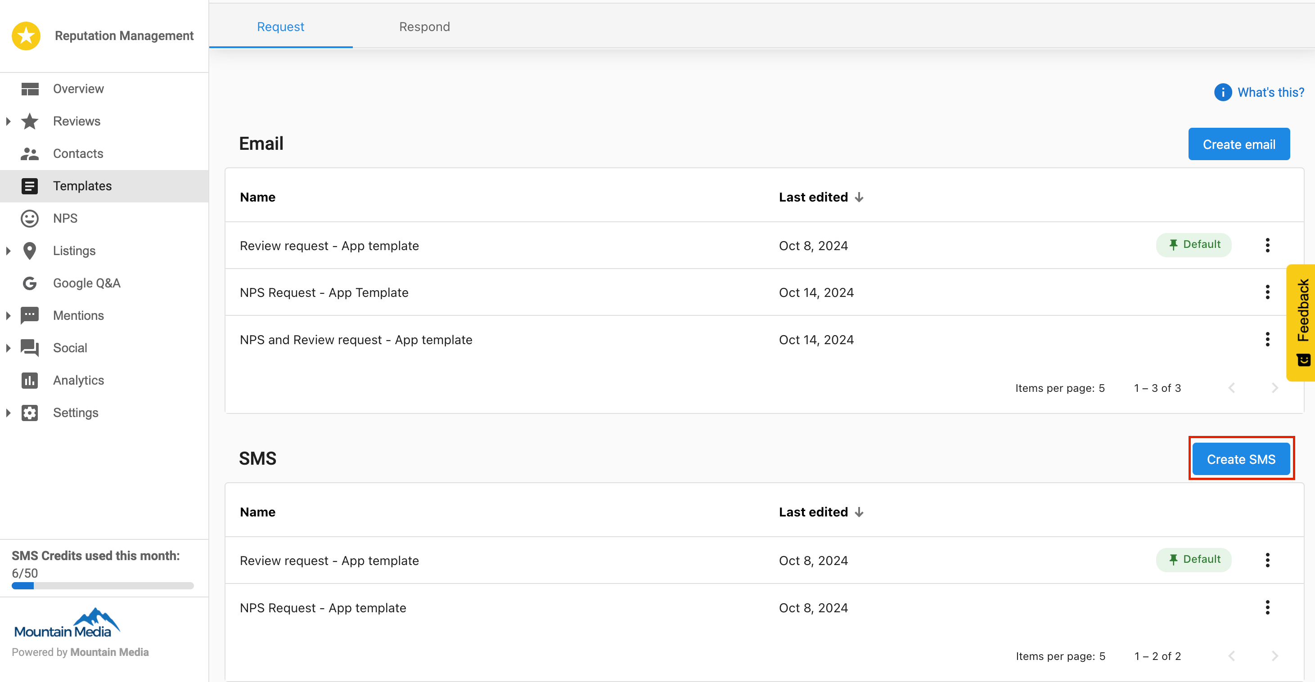
Task: Expand the Reviews sidebar section
Action: click(8, 121)
